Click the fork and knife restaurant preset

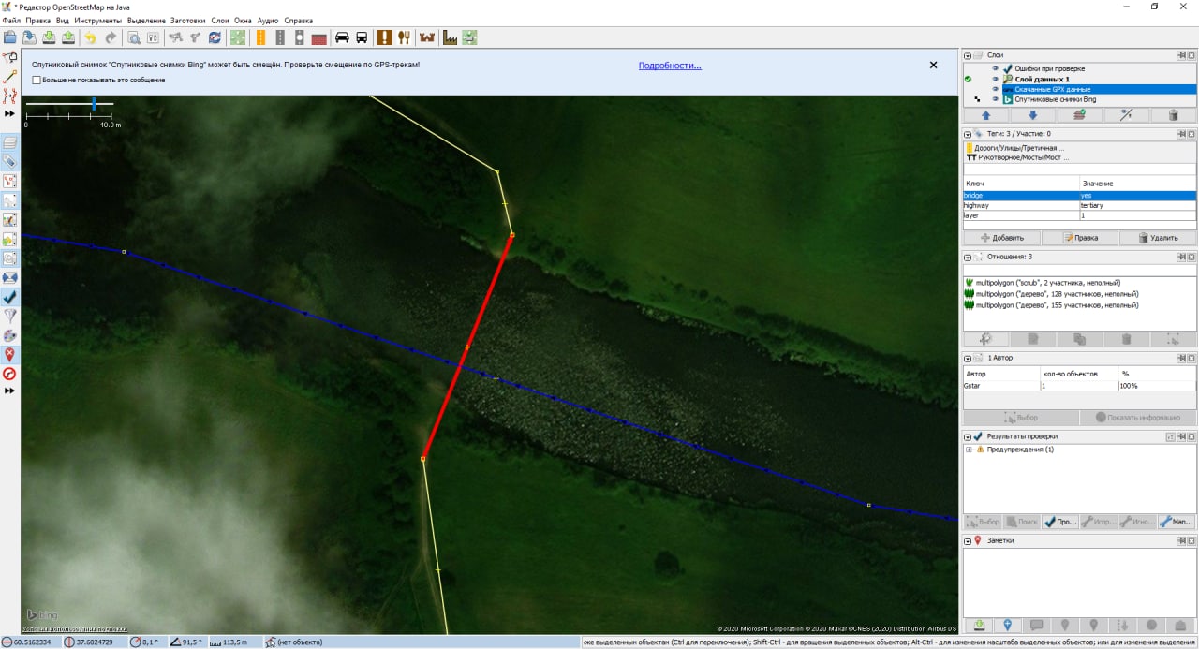tap(405, 37)
